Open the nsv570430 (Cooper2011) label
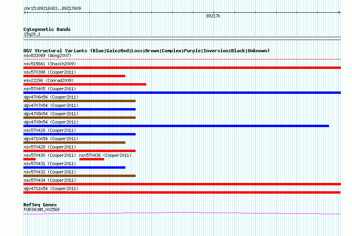The image size is (352, 236). click(50, 155)
